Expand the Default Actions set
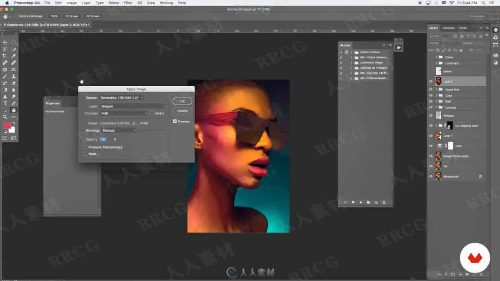 click(351, 52)
